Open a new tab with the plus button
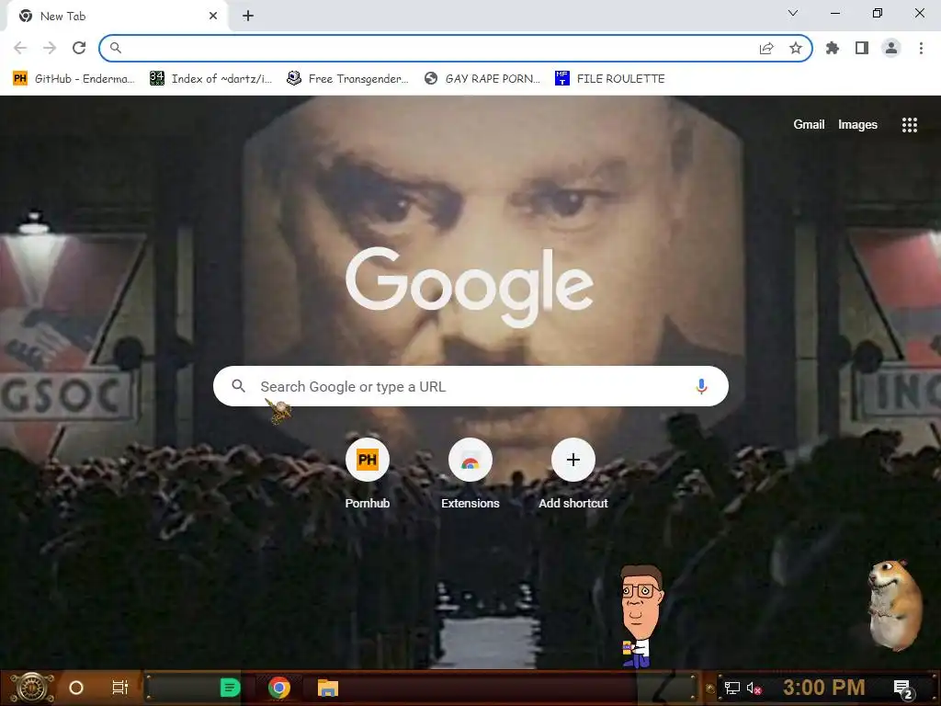Screen dimensions: 941x706 (248, 17)
